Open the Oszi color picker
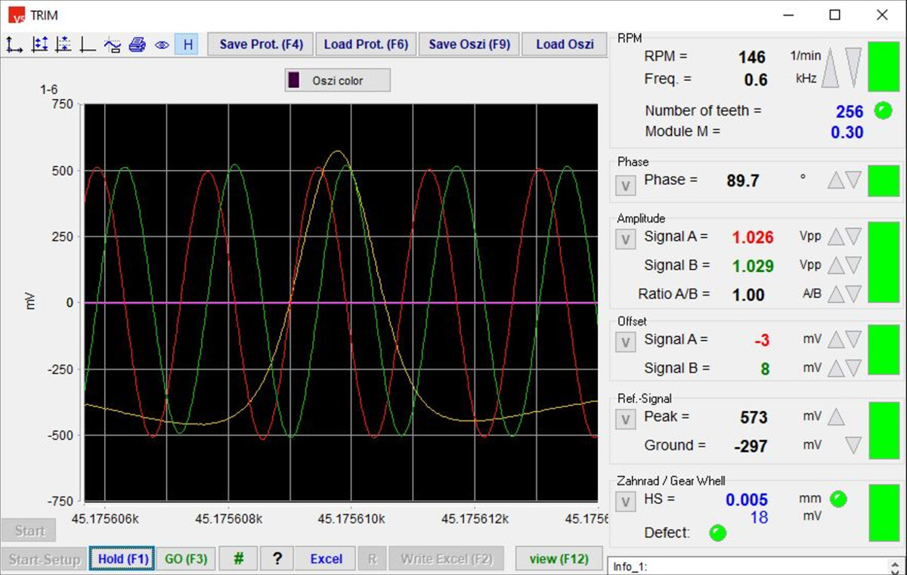Screen dimensions: 907x575 click(337, 80)
